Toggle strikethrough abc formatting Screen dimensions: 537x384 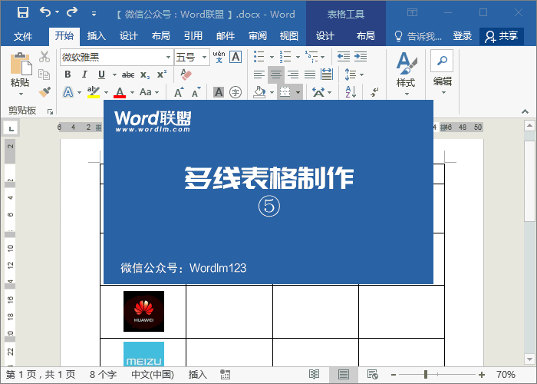click(x=128, y=74)
